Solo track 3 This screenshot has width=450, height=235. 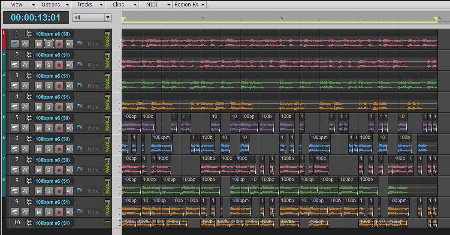(x=49, y=86)
